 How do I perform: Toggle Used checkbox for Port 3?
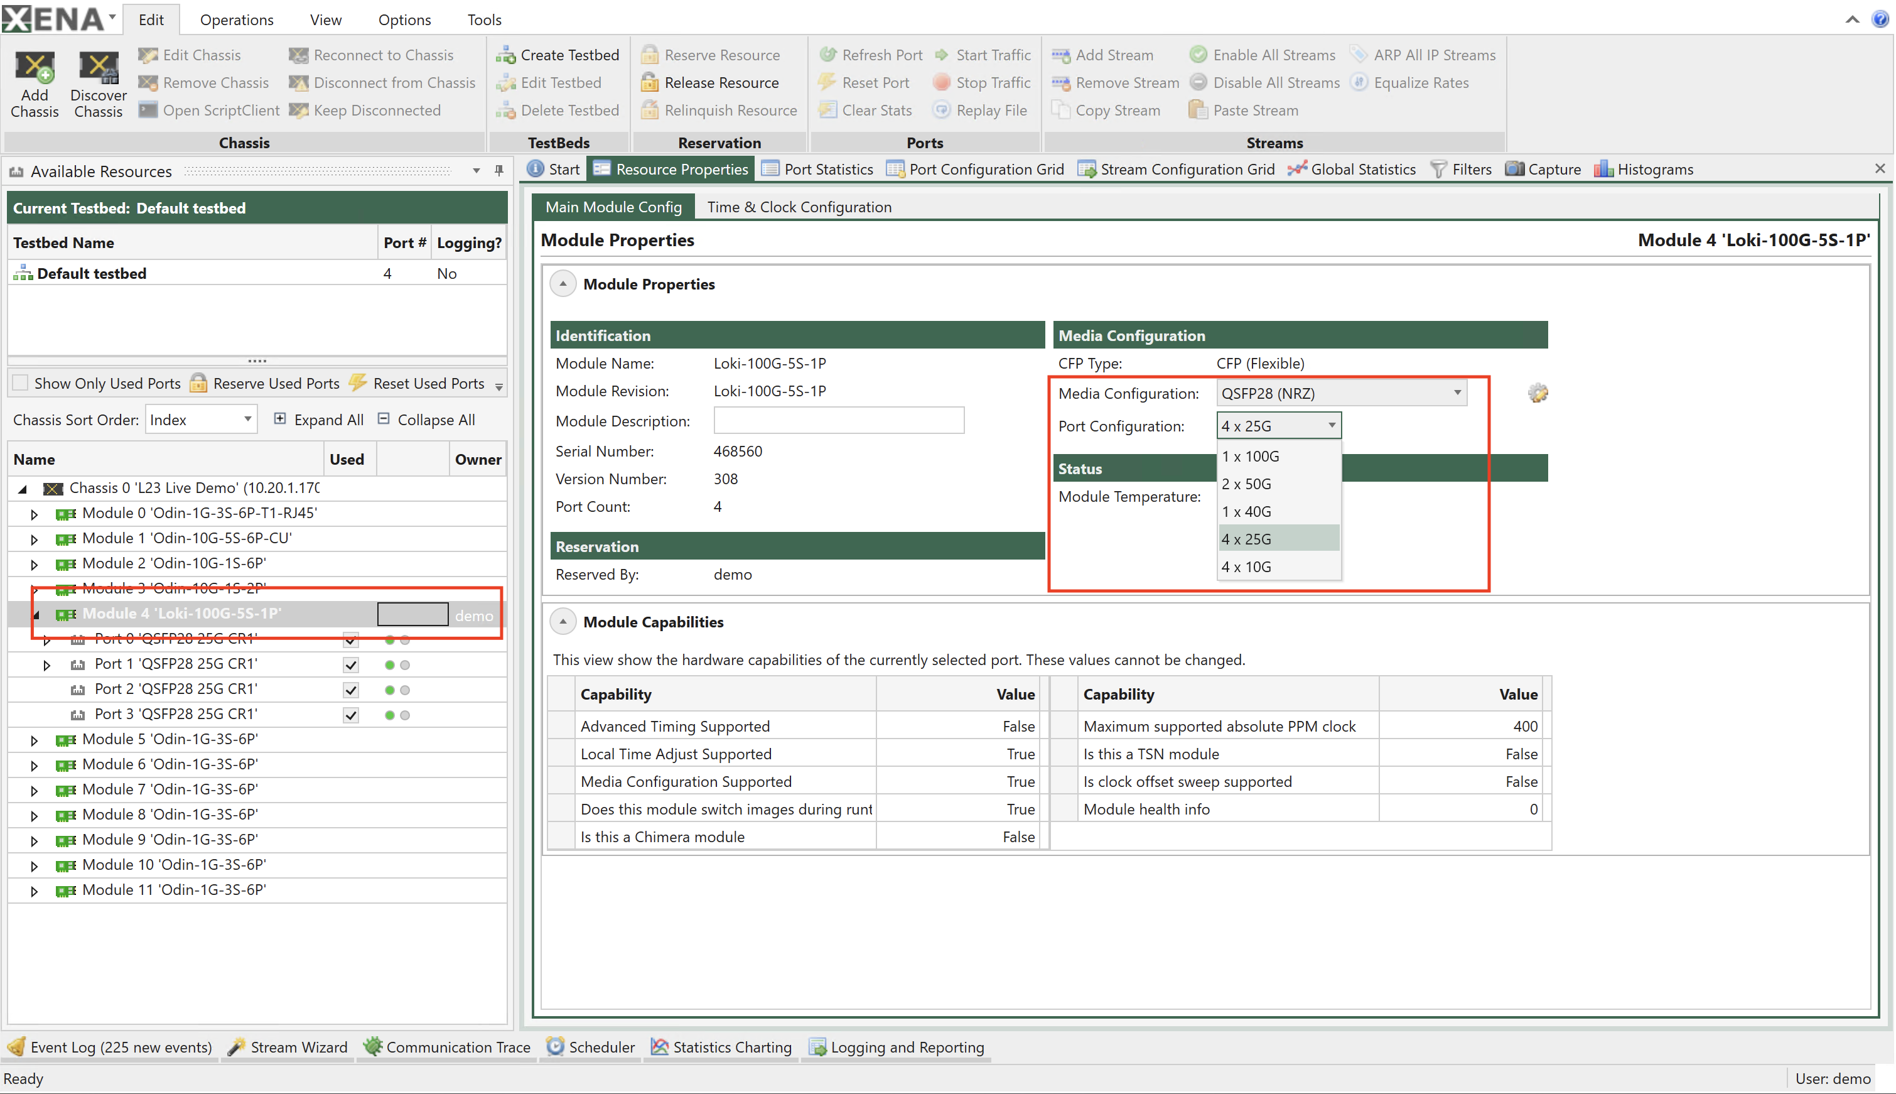(x=351, y=715)
